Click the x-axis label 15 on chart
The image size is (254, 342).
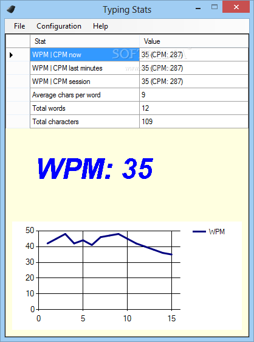[x=171, y=319]
